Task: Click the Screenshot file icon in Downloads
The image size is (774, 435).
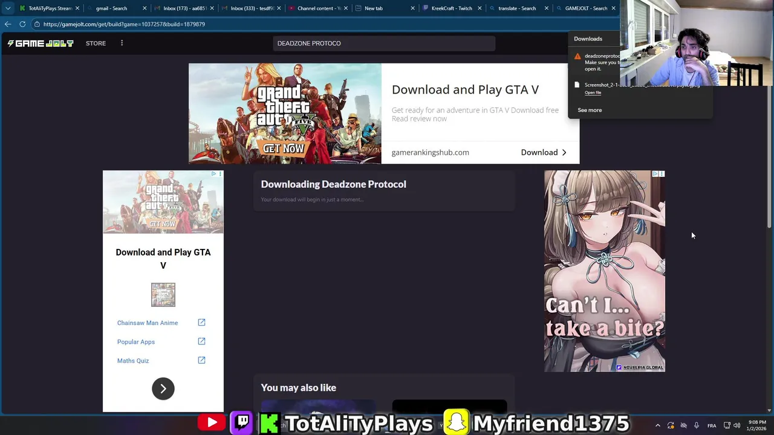Action: (577, 85)
